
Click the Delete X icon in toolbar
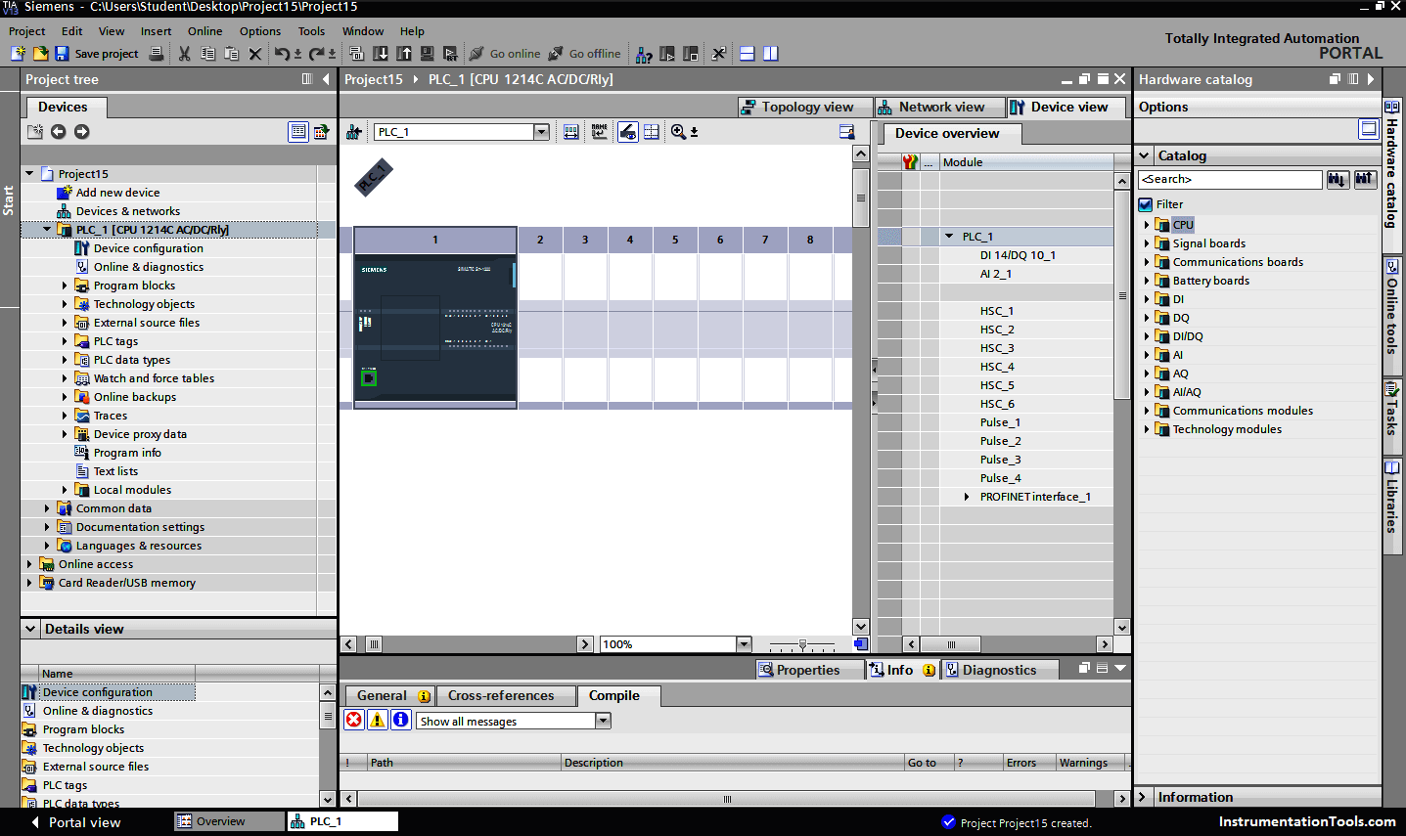coord(254,54)
